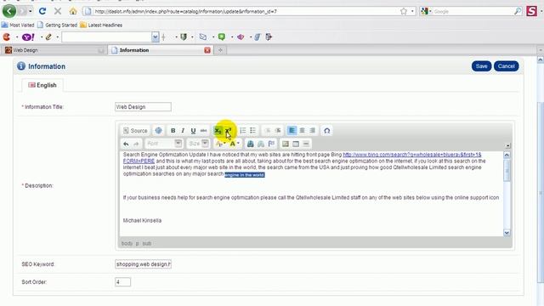Click 'Michael Kinsella' text in editor

pos(142,221)
